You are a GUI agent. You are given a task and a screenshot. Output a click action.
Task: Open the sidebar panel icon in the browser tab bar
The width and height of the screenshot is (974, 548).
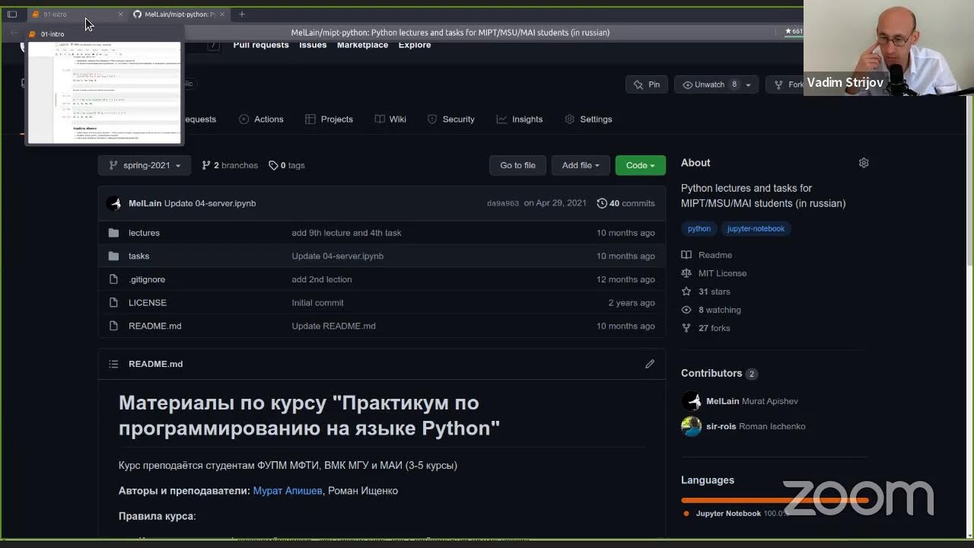12,14
